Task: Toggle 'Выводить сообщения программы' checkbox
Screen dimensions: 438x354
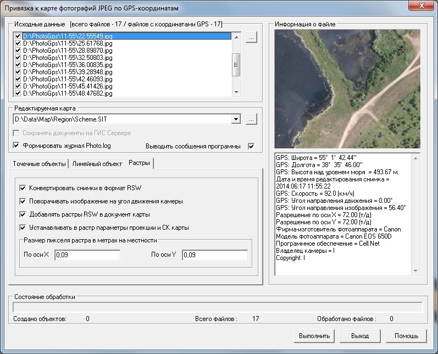Action: point(251,146)
